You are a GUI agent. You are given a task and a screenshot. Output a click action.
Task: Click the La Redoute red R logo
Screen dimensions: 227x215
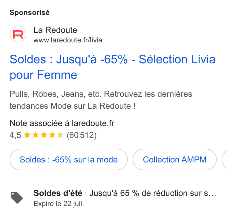click(x=18, y=34)
